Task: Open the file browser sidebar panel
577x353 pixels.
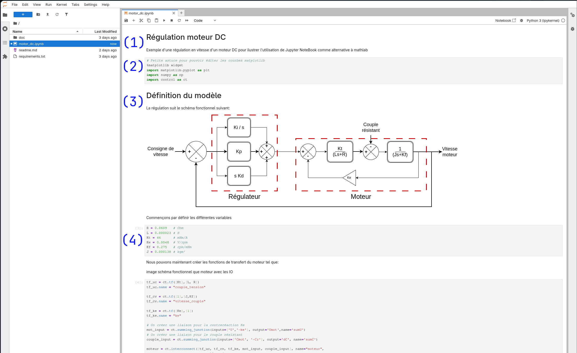Action: tap(5, 15)
